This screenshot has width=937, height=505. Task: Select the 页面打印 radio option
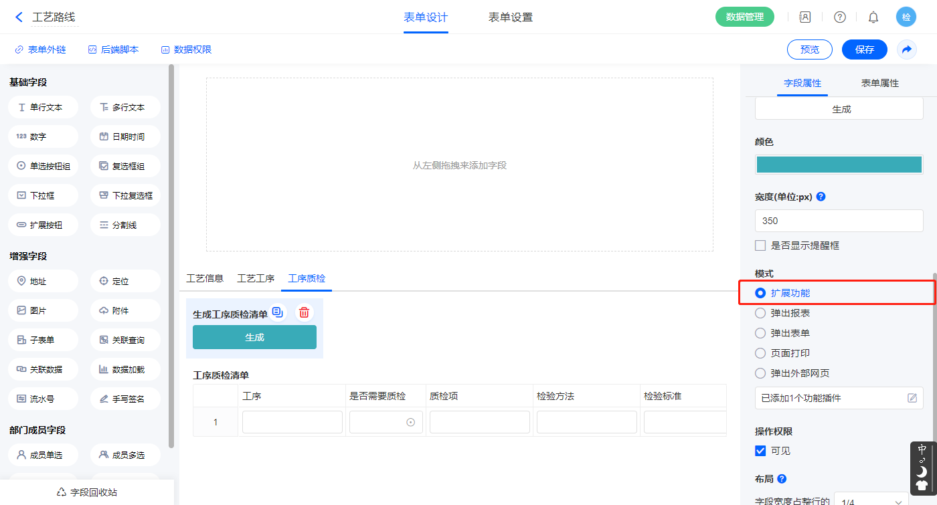click(760, 353)
